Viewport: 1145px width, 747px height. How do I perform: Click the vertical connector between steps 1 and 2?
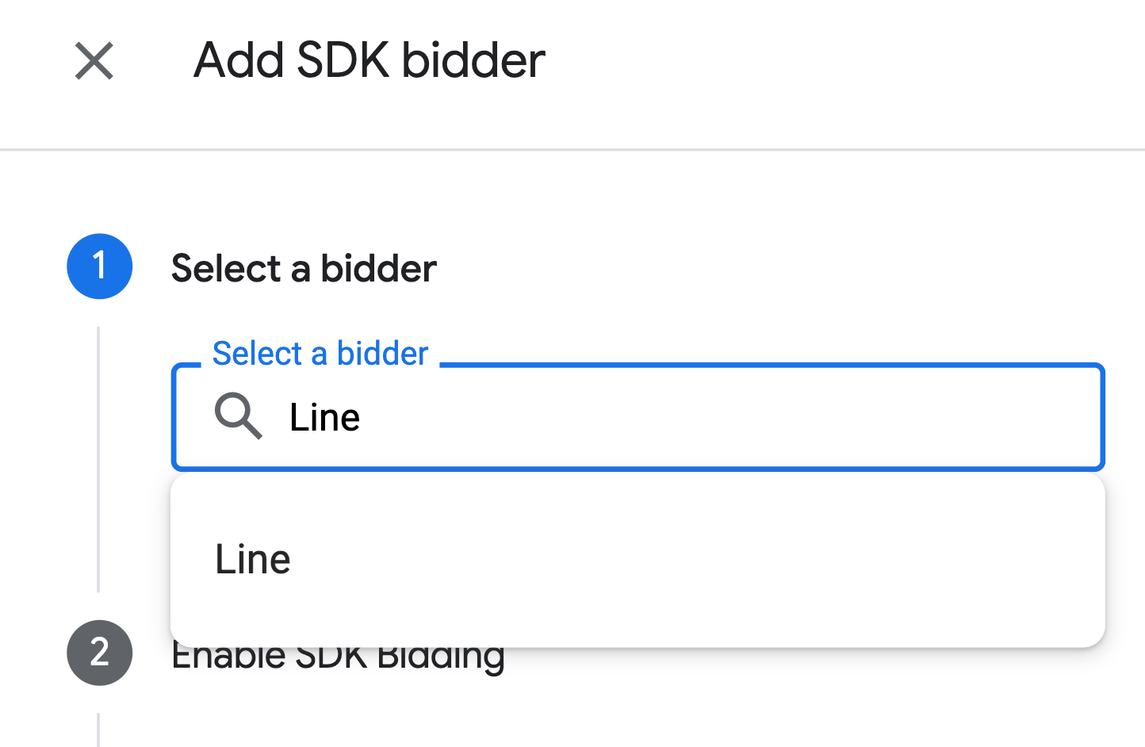coord(98,460)
